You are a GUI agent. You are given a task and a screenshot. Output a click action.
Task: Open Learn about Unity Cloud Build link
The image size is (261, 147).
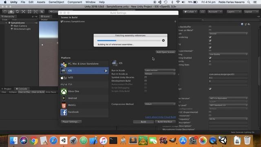coord(160,117)
